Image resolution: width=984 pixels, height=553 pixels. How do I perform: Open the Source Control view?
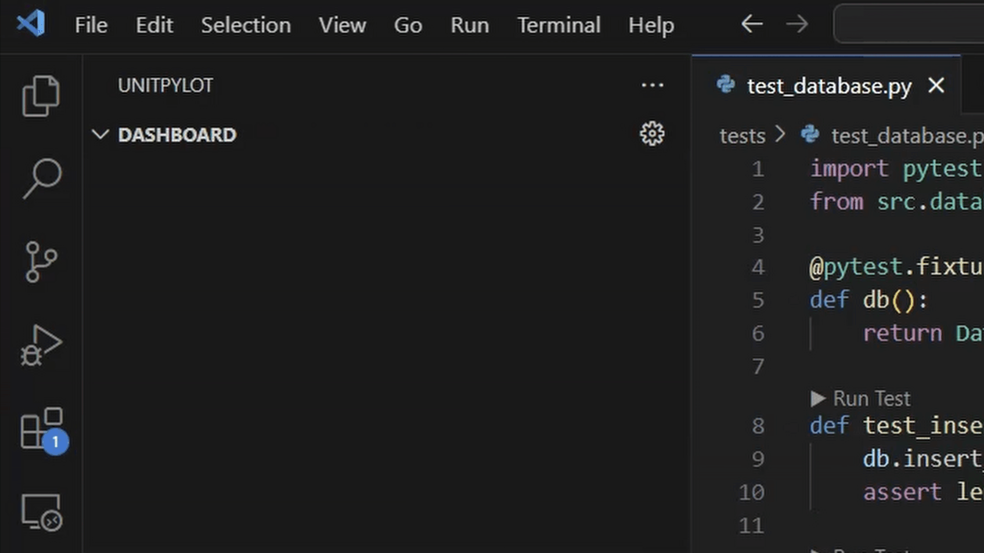[x=40, y=262]
